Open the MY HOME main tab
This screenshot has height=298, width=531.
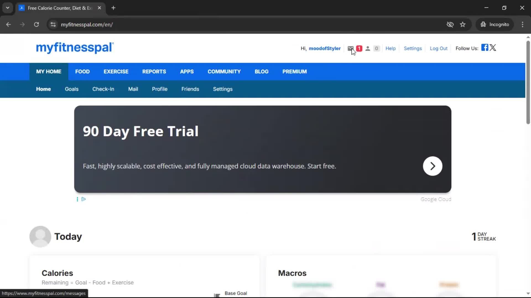(49, 71)
